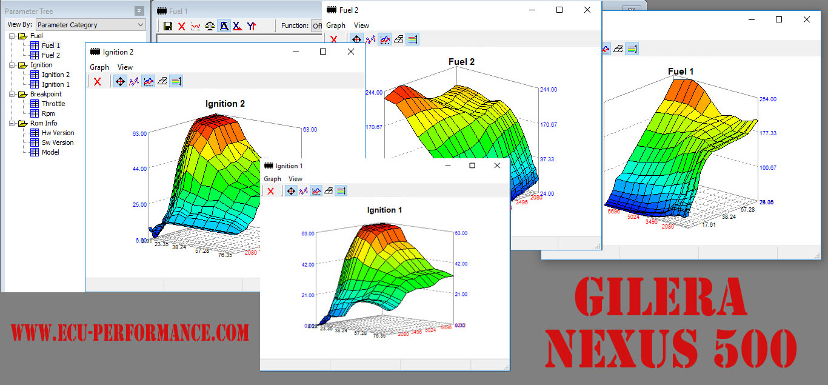Click the balance scales icon in Fuel 1 toolbar

coord(210,26)
